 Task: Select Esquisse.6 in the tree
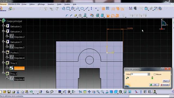[x=19, y=68]
